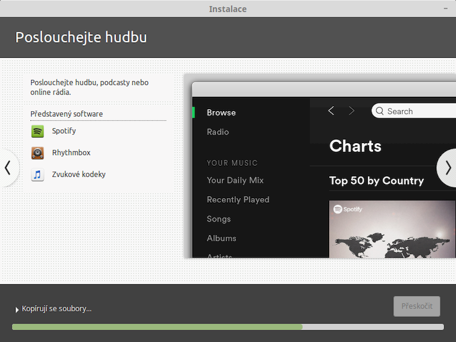The image size is (456, 342).
Task: Click the magnifier icon in Search box
Action: coord(379,111)
